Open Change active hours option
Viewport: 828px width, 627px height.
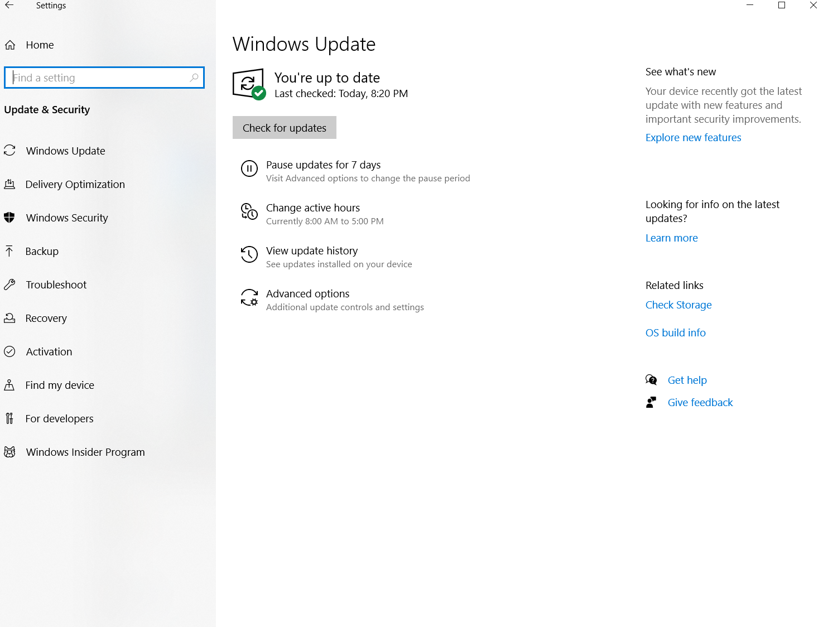click(313, 208)
